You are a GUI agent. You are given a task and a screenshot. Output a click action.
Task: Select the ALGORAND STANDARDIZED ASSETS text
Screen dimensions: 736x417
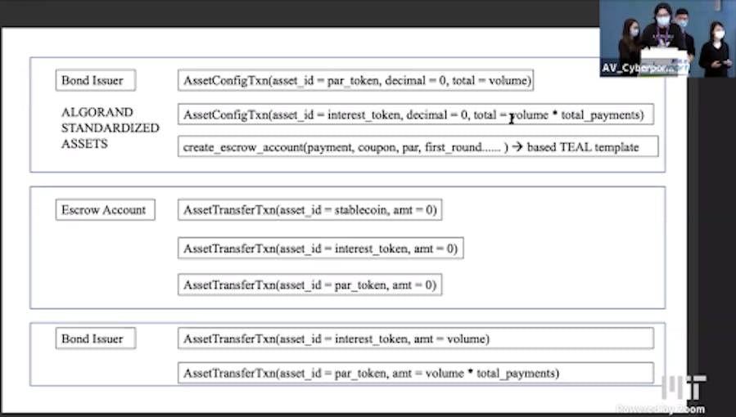pos(111,128)
